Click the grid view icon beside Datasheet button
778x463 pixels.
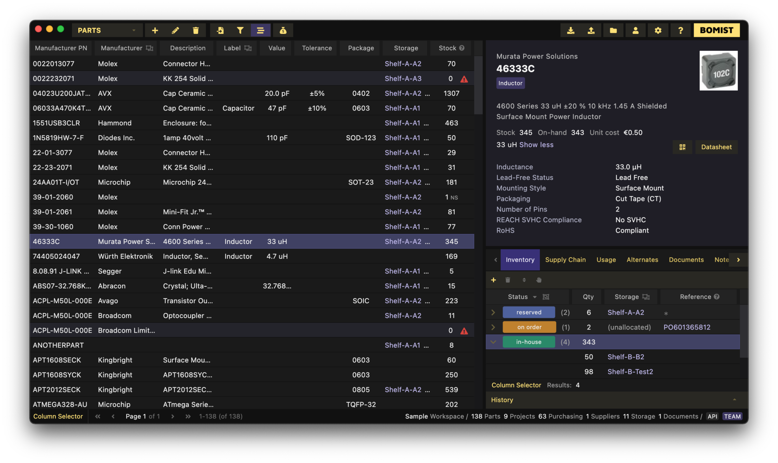[x=682, y=147]
